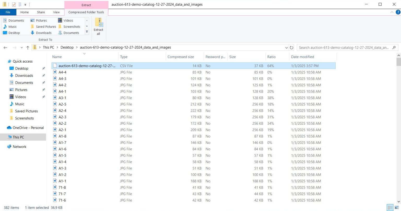Expand the Extract To gallery list
This screenshot has height=211, width=401.
(87, 32)
